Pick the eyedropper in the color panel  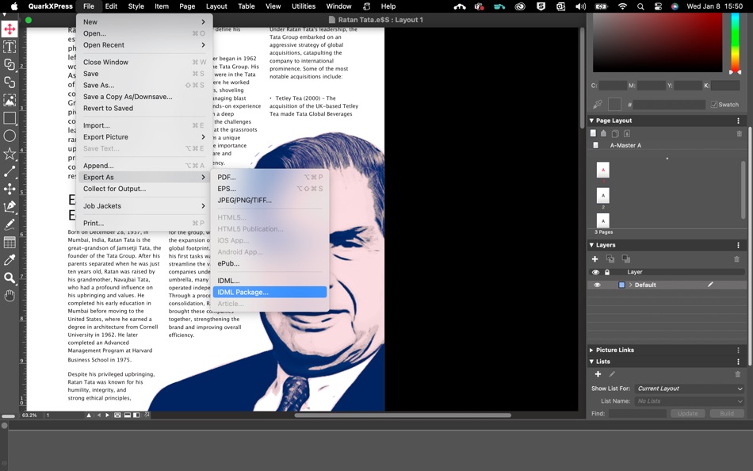[598, 105]
